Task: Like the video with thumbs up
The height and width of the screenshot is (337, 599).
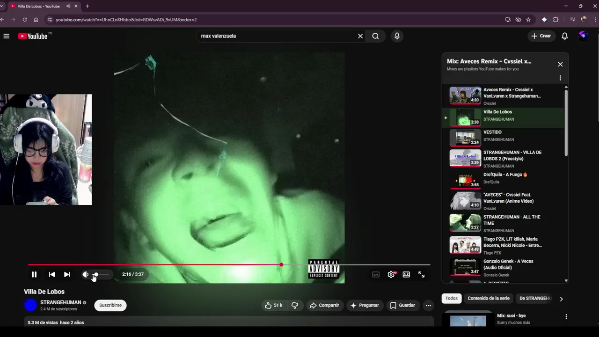Action: pyautogui.click(x=274, y=305)
